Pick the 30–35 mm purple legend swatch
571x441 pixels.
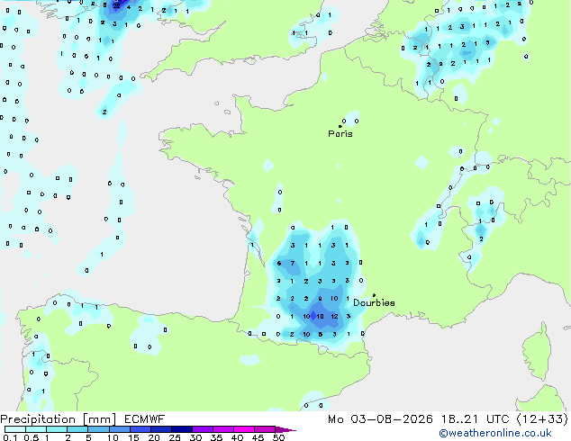[x=203, y=429]
